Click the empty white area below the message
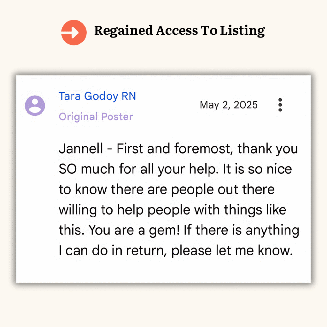 [x=163, y=270]
